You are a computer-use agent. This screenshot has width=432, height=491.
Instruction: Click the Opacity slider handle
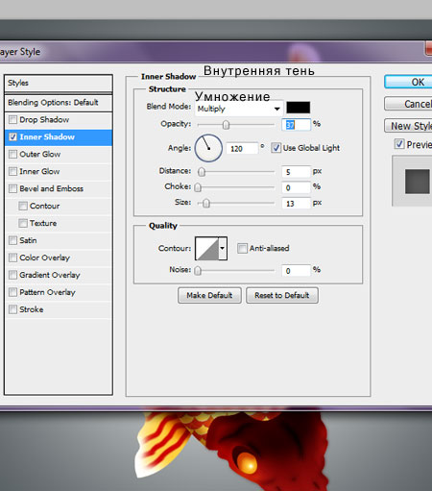click(226, 125)
